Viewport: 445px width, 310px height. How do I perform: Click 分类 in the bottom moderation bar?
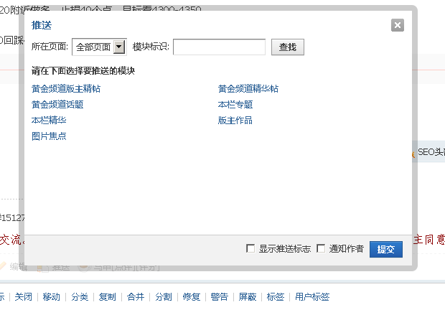click(80, 297)
